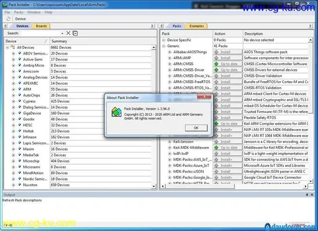Click the pin icon of the Output panel
Viewport: 318px width, 231px height.
point(307,194)
